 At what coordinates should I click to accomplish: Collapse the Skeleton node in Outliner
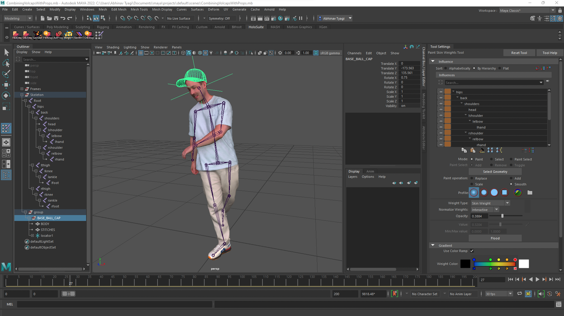pyautogui.click(x=22, y=95)
